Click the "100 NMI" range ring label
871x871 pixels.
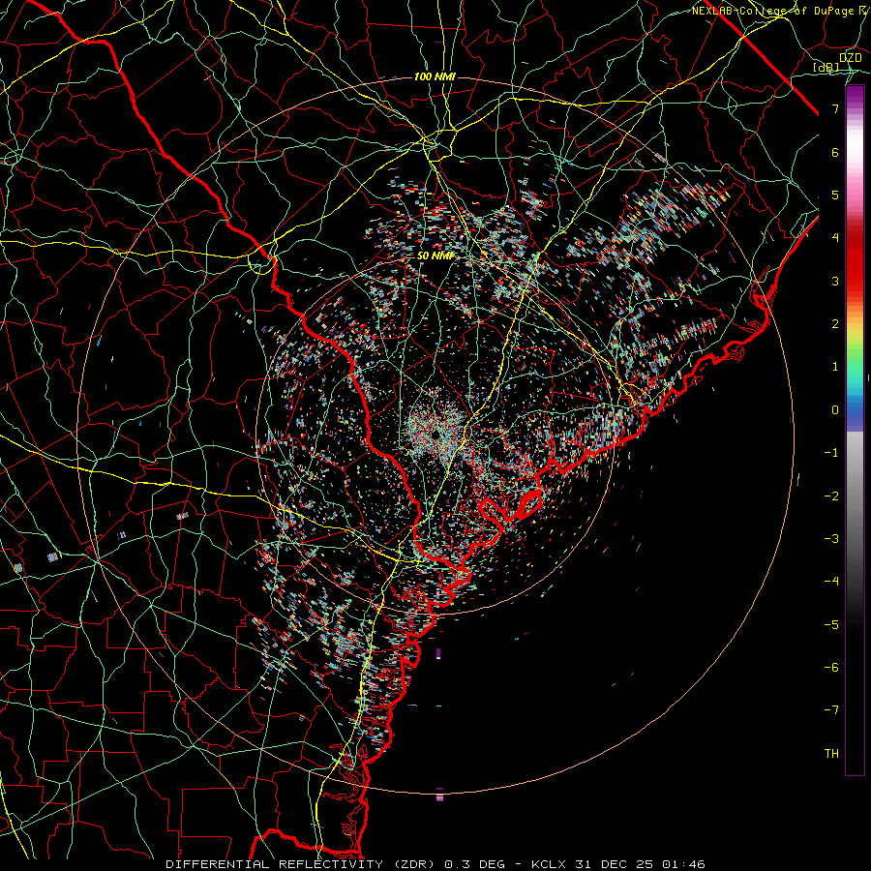point(435,76)
